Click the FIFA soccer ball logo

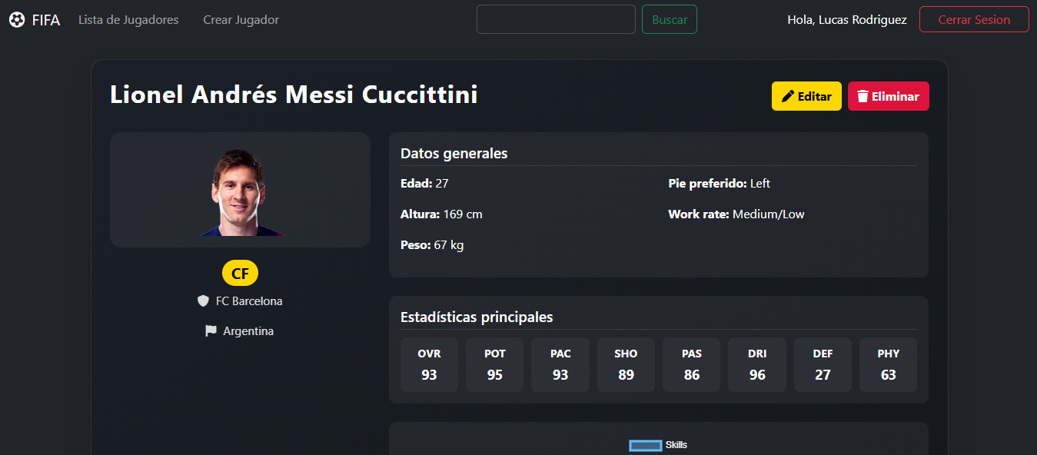[x=17, y=19]
